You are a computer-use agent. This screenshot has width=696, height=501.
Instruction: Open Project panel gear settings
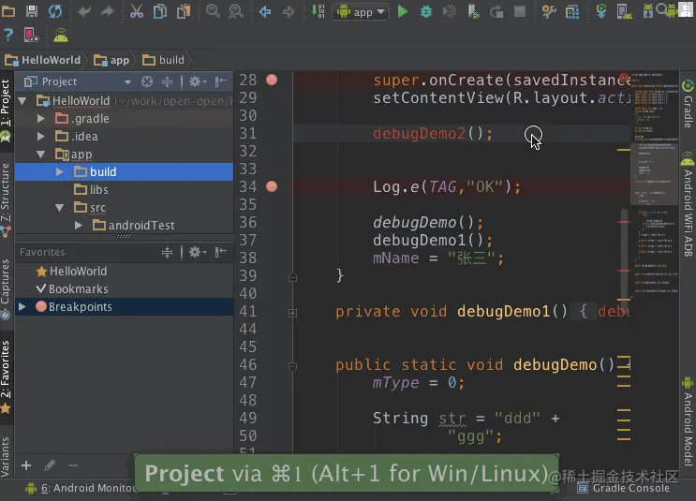197,81
